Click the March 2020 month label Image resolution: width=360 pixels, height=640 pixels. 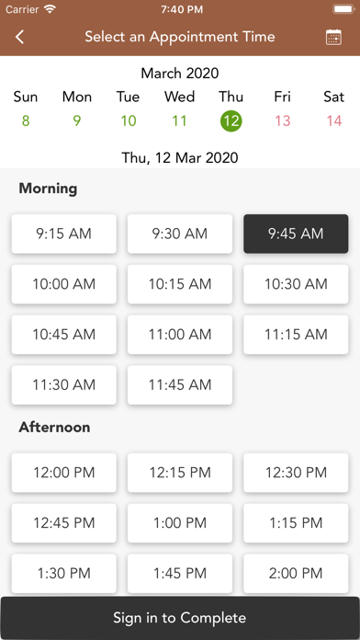click(180, 74)
